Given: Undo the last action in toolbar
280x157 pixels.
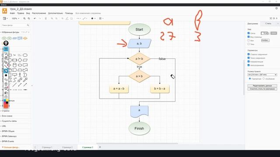Looking at the screenshot, I should (x=35, y=18).
